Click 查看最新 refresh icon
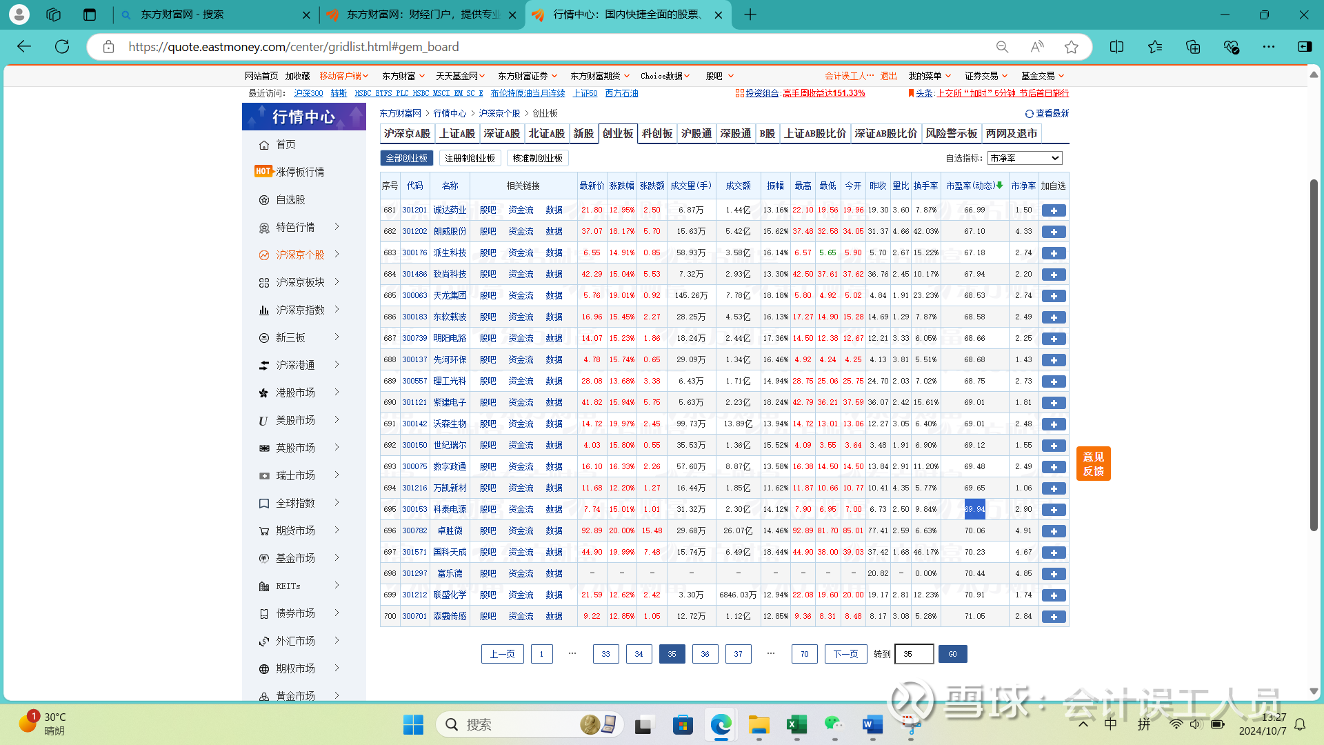 point(1029,114)
